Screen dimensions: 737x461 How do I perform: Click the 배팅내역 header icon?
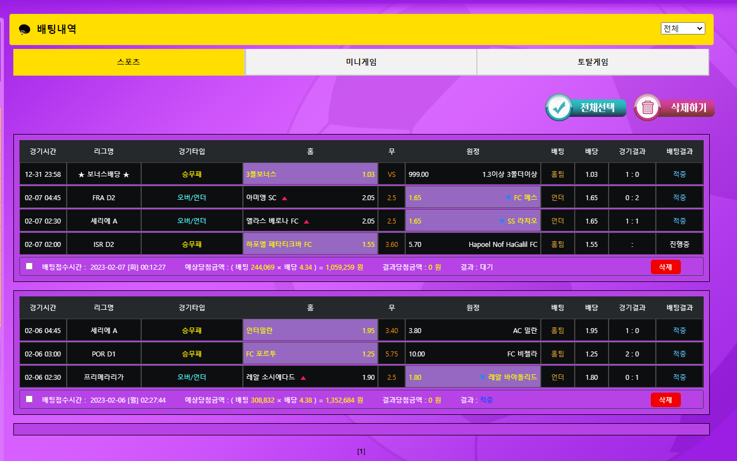coord(24,29)
